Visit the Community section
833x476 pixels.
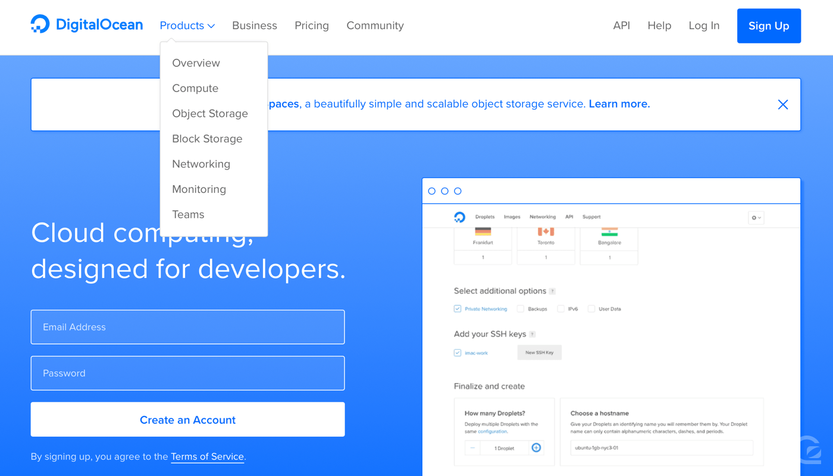coord(375,26)
